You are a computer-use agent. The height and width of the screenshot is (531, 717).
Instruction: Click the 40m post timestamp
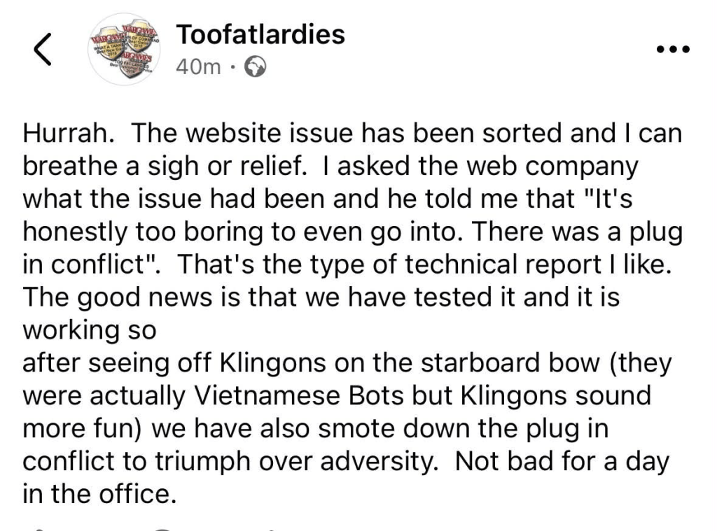(199, 67)
